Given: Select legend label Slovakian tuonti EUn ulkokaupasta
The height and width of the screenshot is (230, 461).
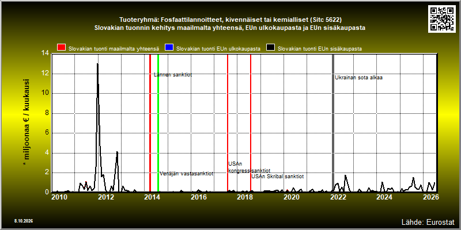Looking at the screenshot, I should coord(218,49).
